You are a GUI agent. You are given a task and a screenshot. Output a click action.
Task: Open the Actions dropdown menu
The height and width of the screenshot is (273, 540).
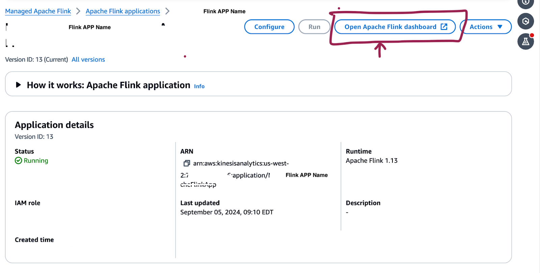pos(486,27)
